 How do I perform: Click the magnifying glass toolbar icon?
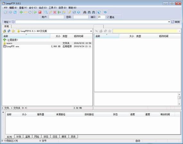46,12
